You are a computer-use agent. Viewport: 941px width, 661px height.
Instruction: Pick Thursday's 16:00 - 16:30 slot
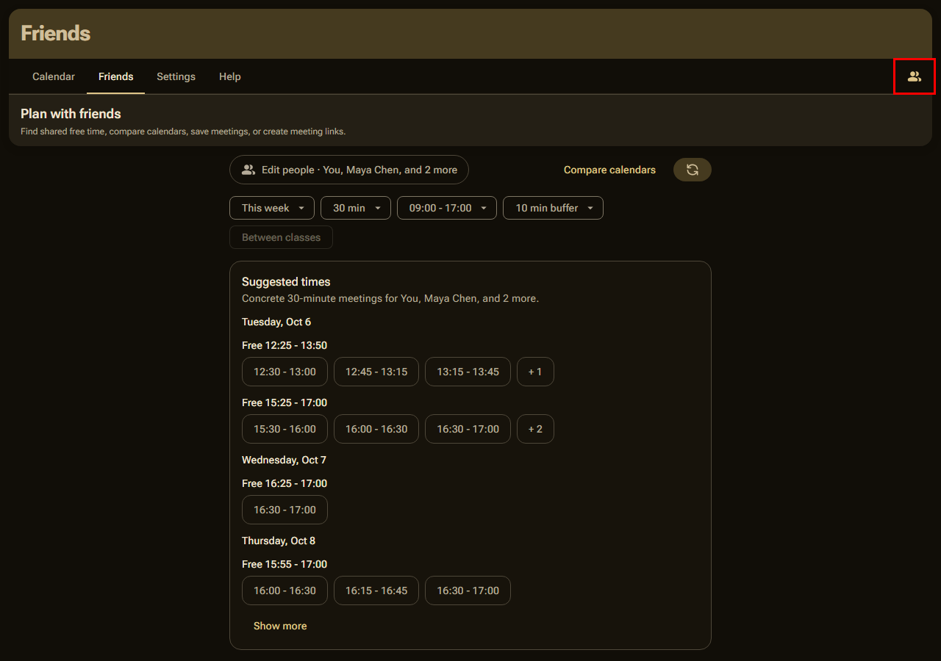pyautogui.click(x=285, y=590)
